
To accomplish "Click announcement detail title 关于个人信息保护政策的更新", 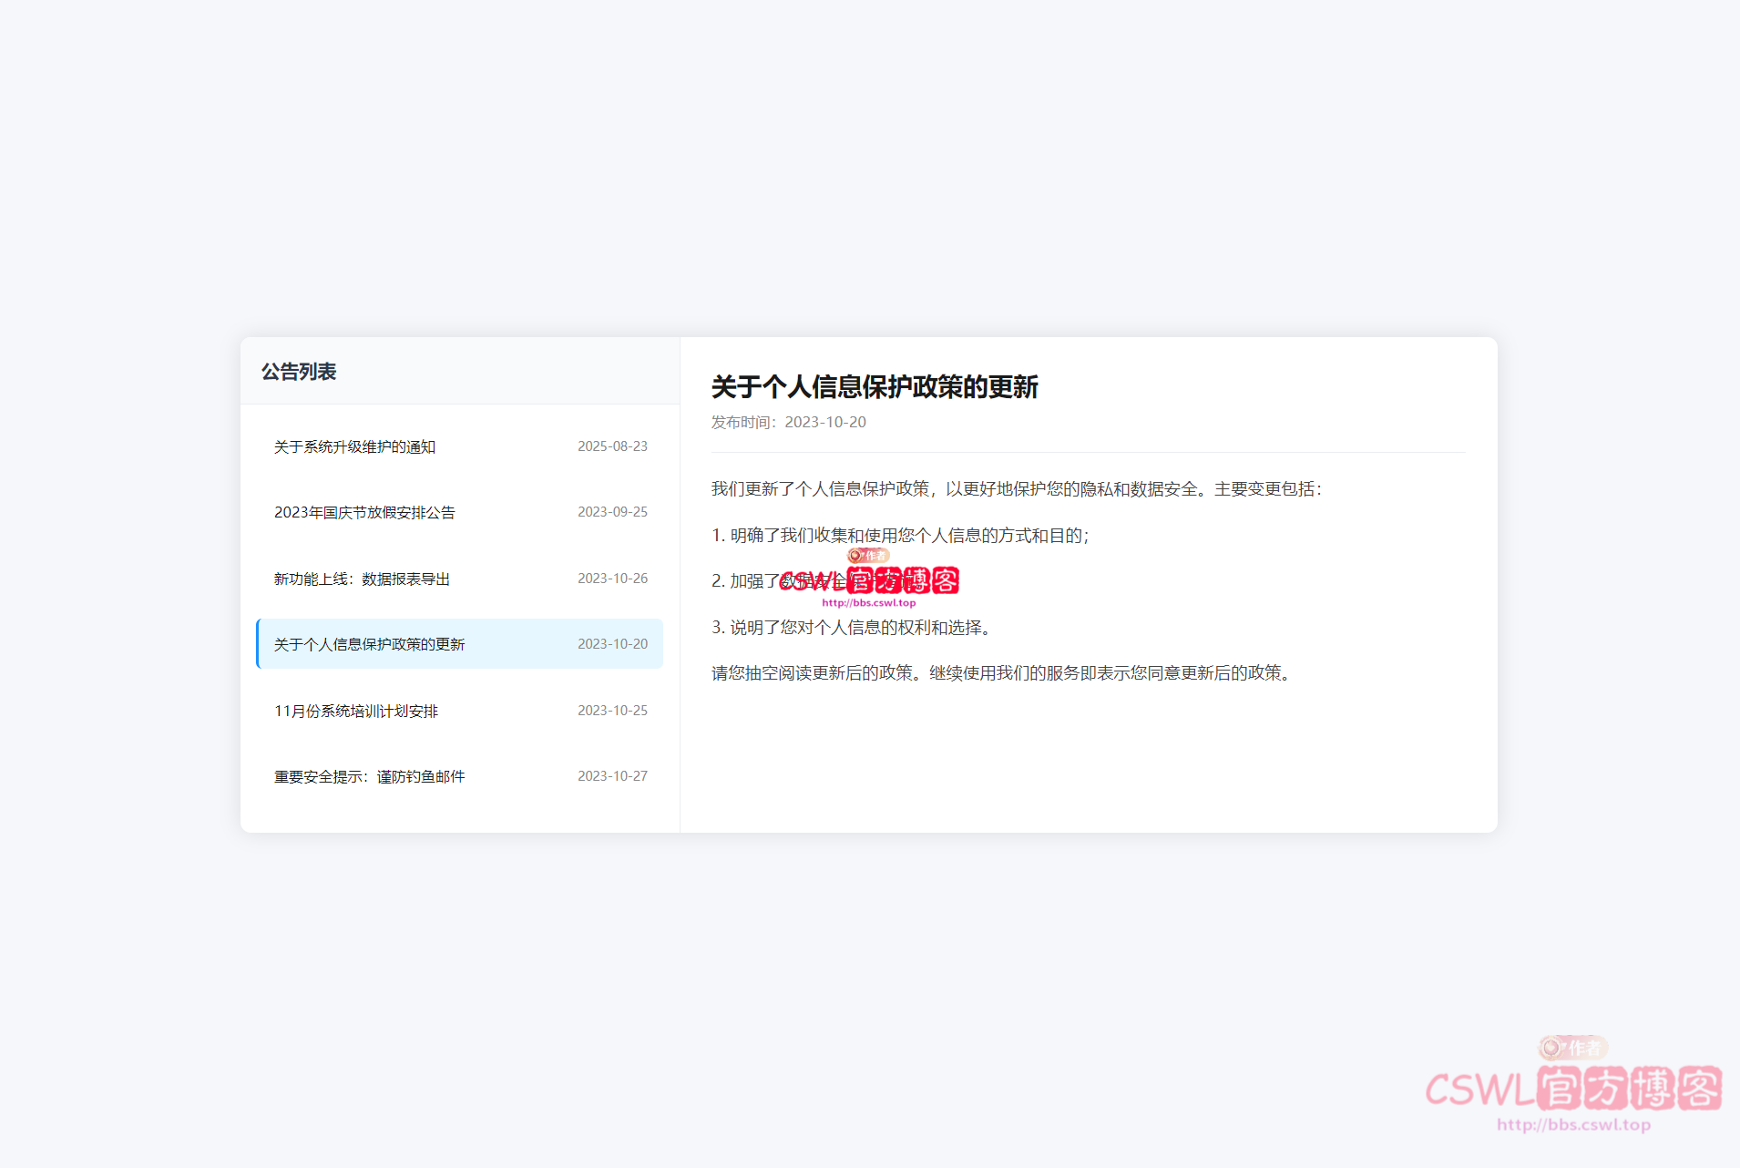I will (876, 387).
